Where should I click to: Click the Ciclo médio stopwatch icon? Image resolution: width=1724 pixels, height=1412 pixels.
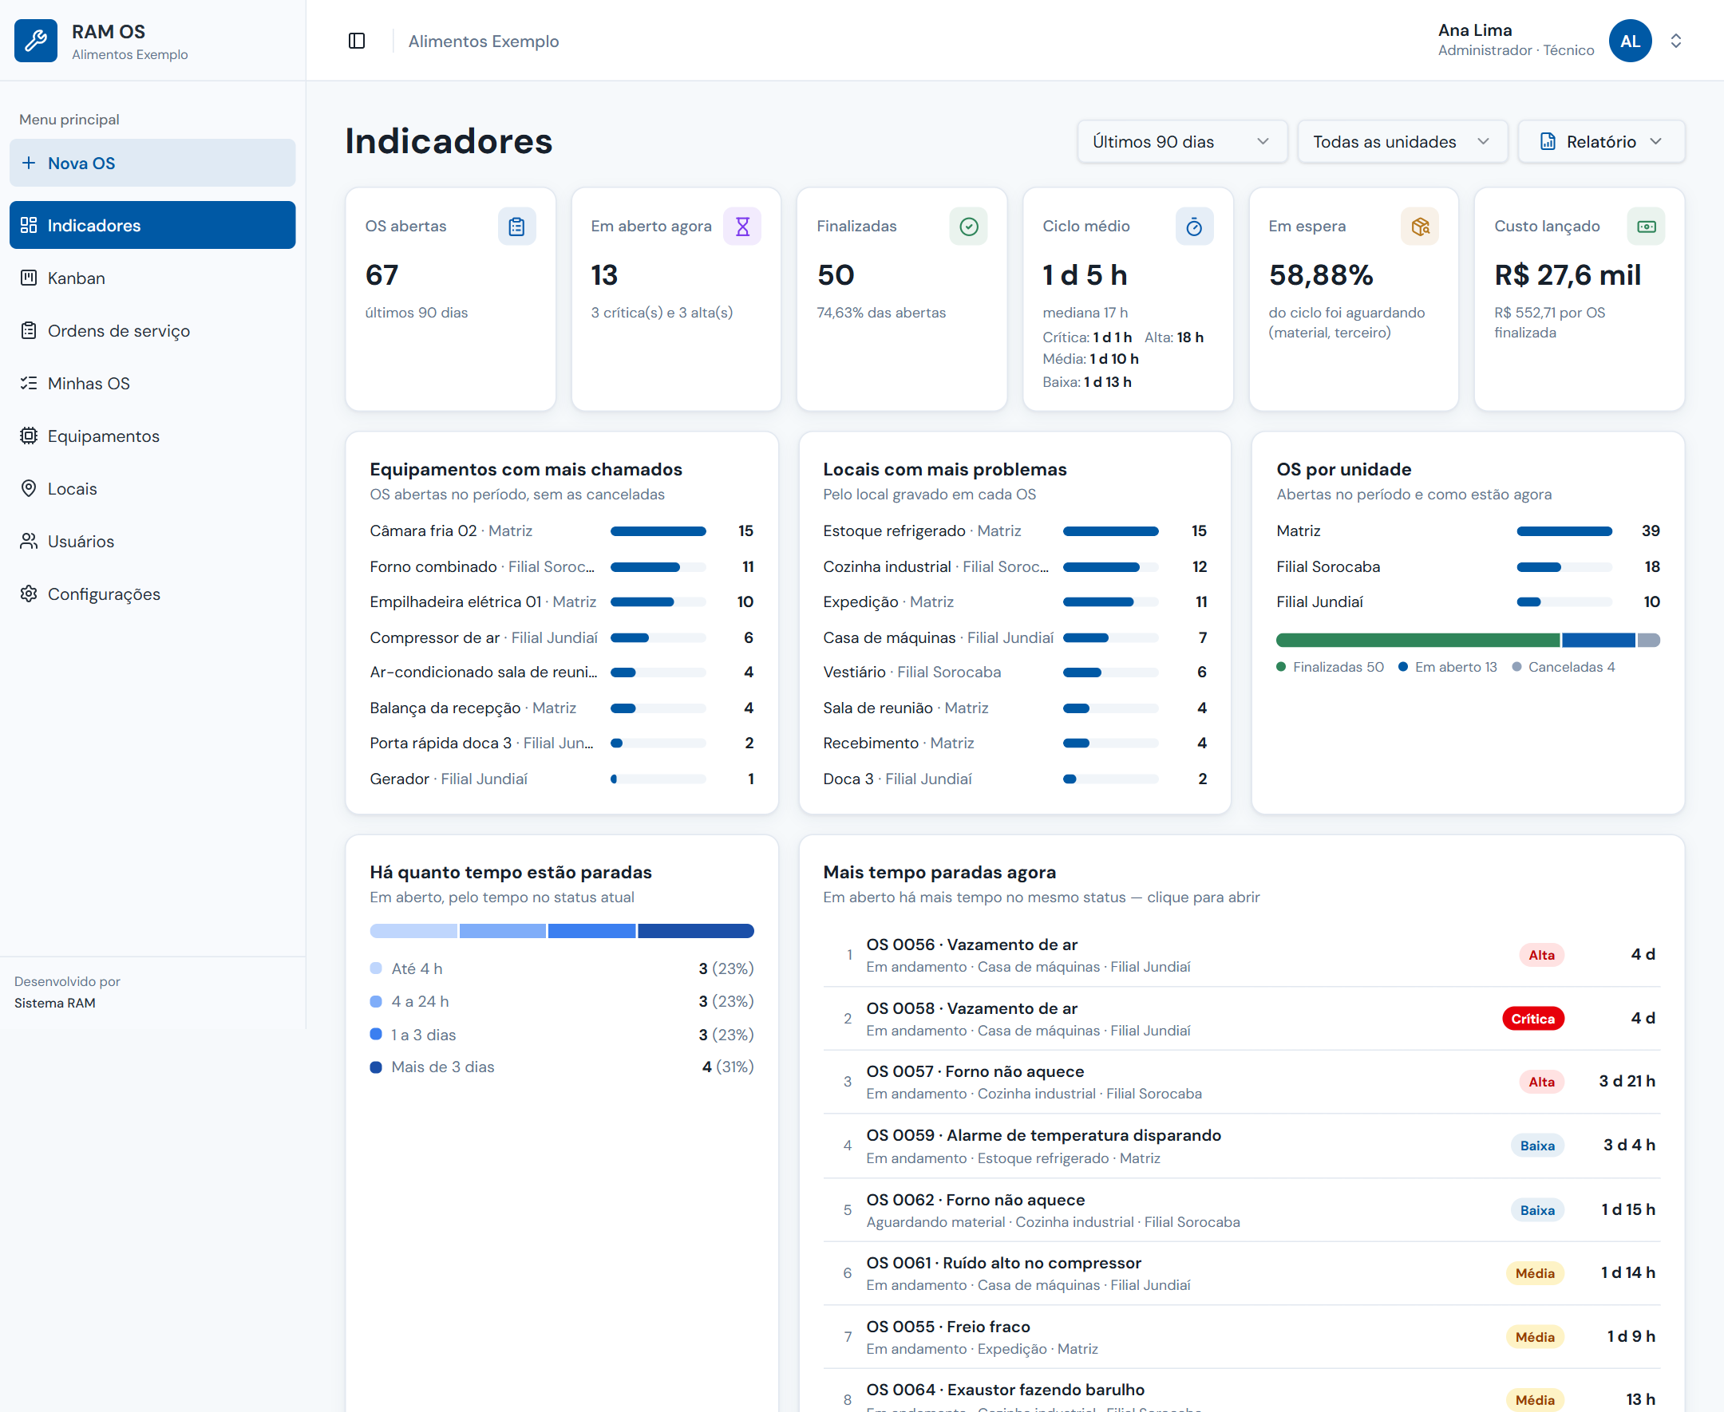[1193, 226]
